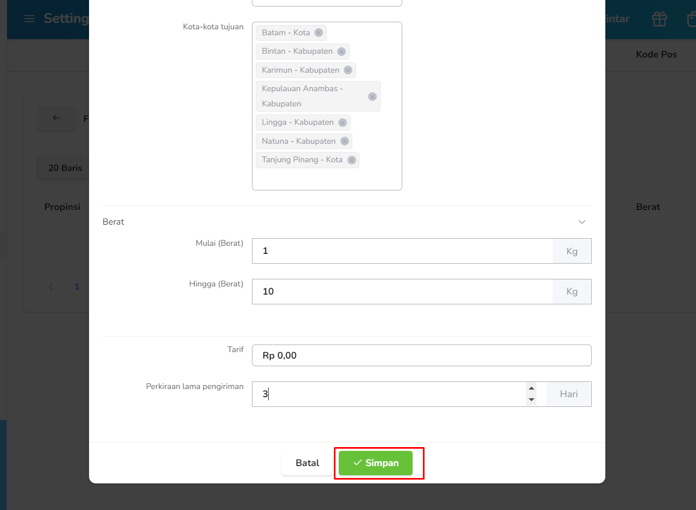696x510 pixels.
Task: Click the Propinsi column header
Action: tap(62, 207)
